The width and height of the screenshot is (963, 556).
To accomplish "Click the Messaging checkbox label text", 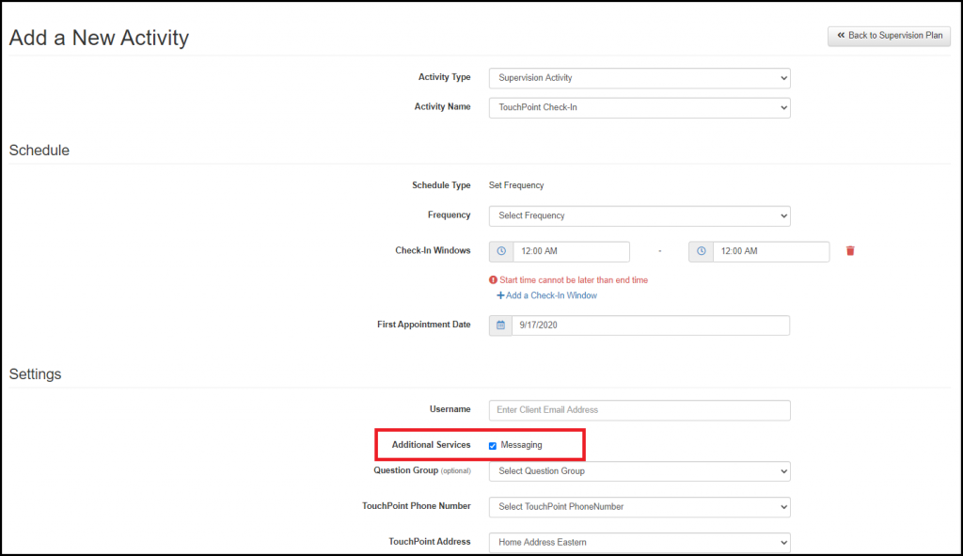I will coord(521,445).
